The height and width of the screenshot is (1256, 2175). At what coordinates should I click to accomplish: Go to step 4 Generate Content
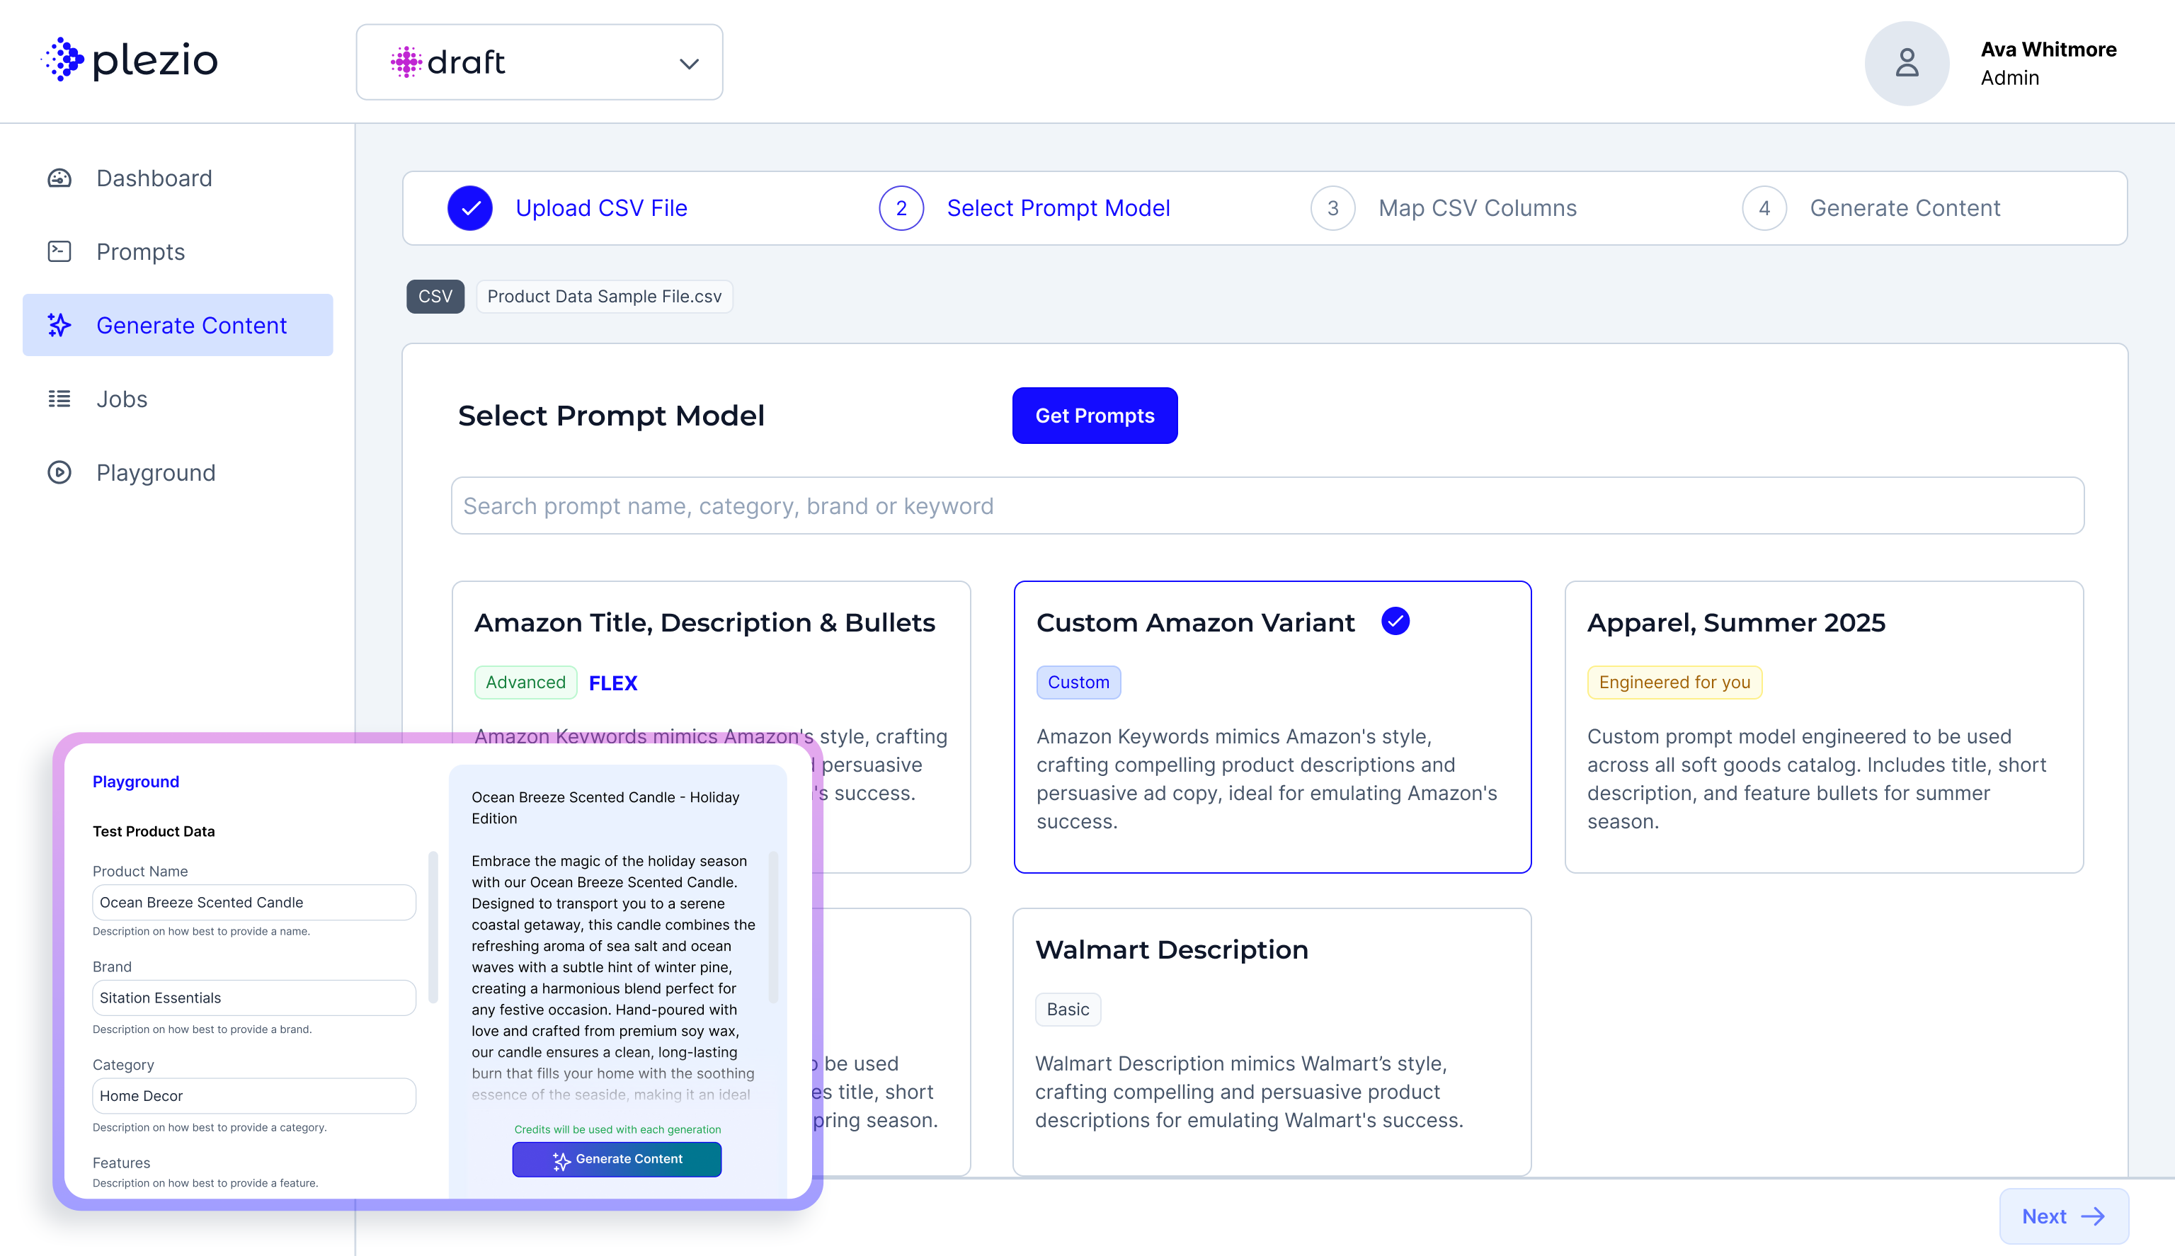pyautogui.click(x=1905, y=208)
